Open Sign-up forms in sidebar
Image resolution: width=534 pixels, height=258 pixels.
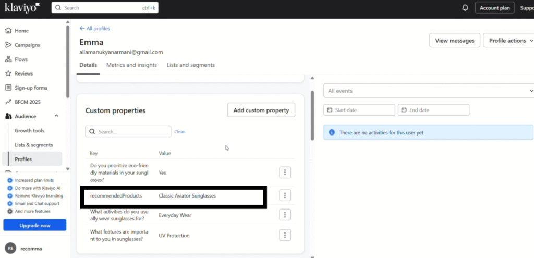click(x=30, y=88)
